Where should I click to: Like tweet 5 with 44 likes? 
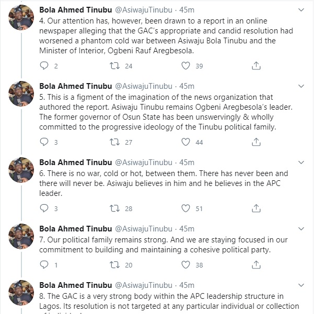(x=185, y=142)
